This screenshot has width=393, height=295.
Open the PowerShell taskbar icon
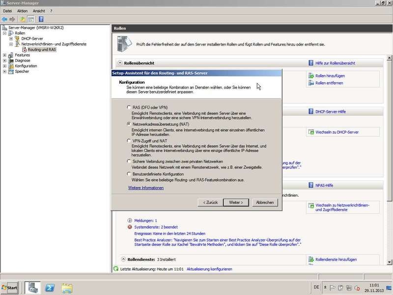tap(50, 288)
